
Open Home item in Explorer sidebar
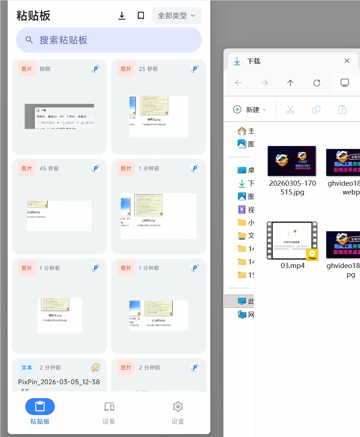tap(246, 131)
